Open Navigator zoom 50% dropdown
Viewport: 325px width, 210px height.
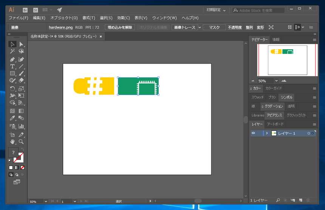276,81
